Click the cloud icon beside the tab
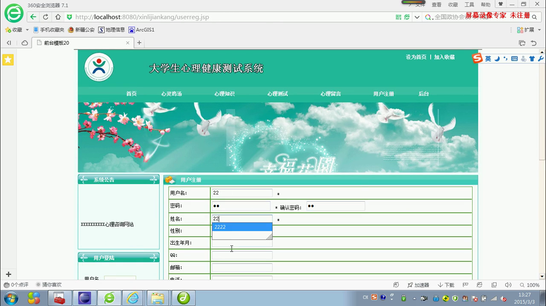Image resolution: width=546 pixels, height=306 pixels. [25, 43]
